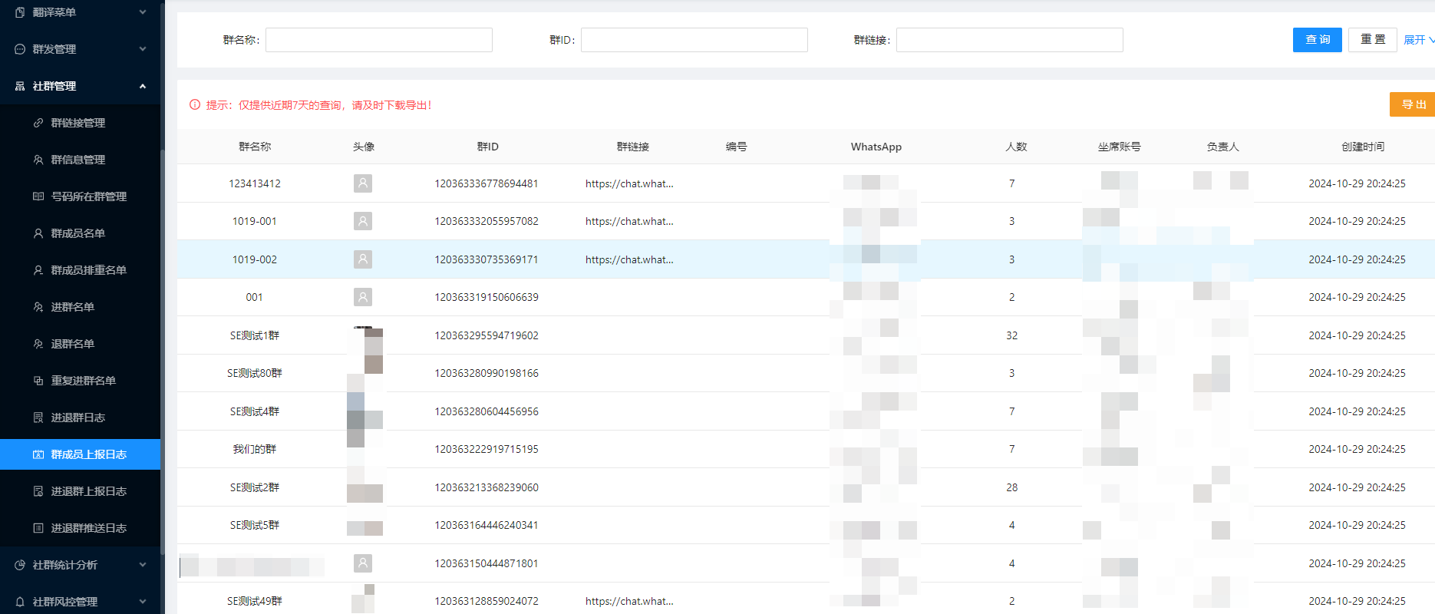This screenshot has height=614, width=1435.
Task: Expand the 社群统计分析 chevron
Action: [x=143, y=565]
